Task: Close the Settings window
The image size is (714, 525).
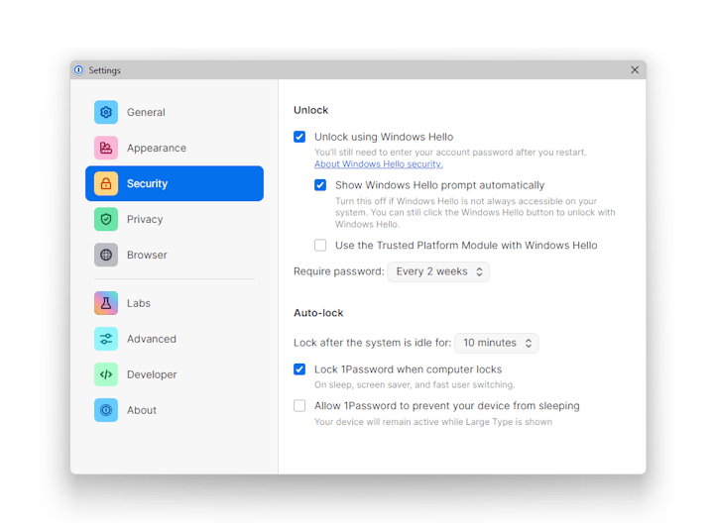Action: [635, 69]
